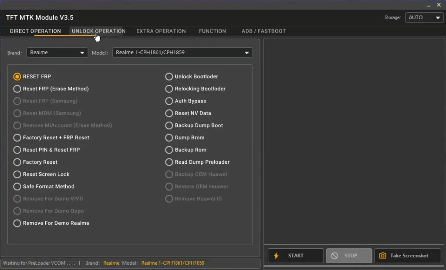Select Unlock Bootloader option

click(169, 76)
